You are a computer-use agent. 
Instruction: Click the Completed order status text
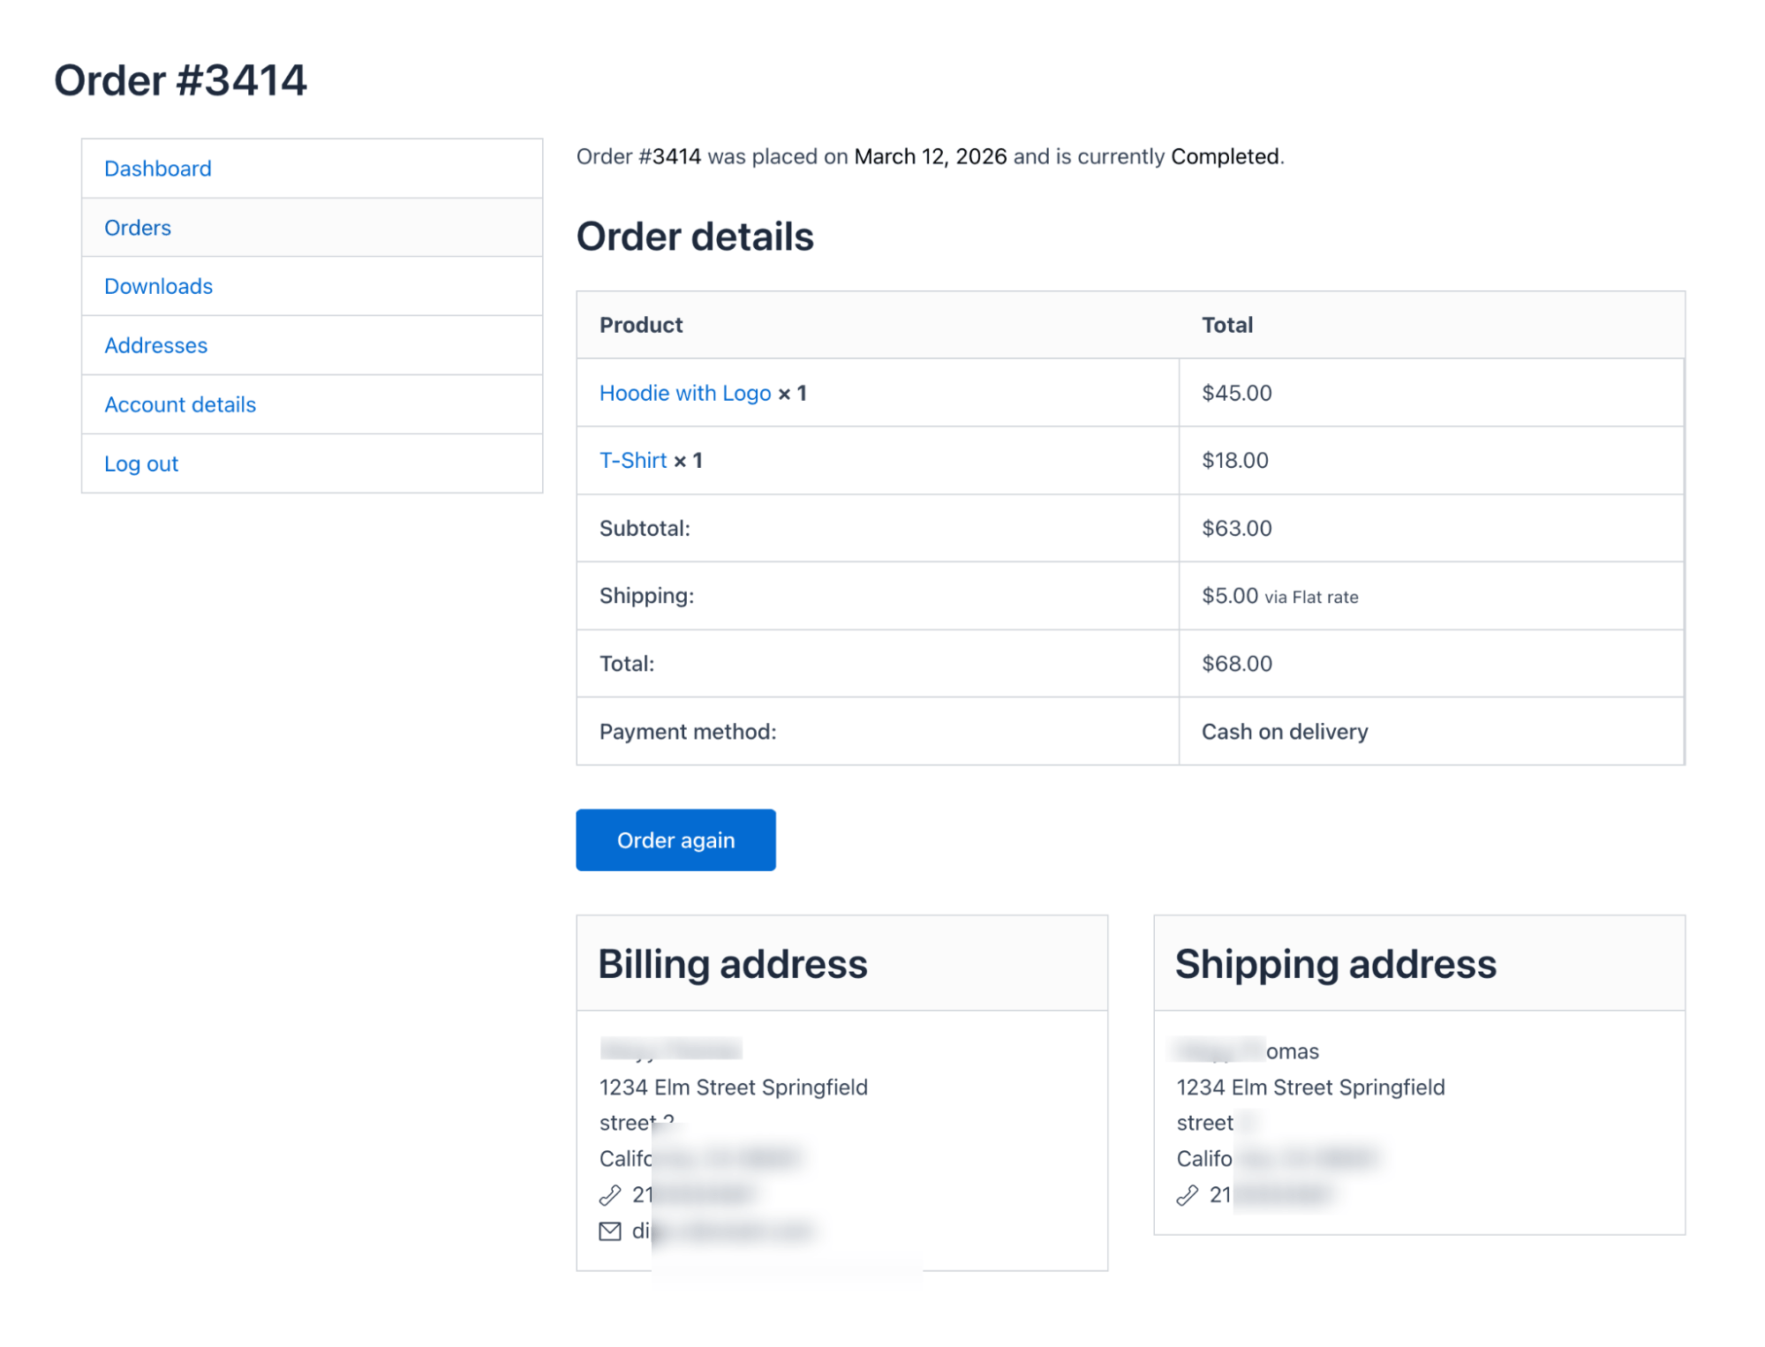pos(1224,155)
